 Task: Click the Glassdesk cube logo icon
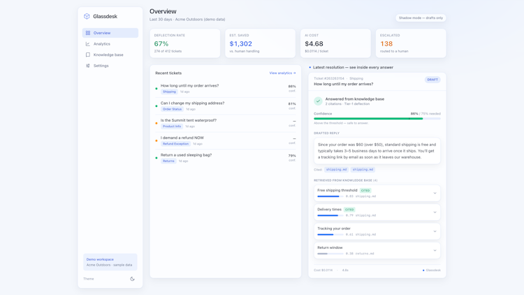[87, 16]
